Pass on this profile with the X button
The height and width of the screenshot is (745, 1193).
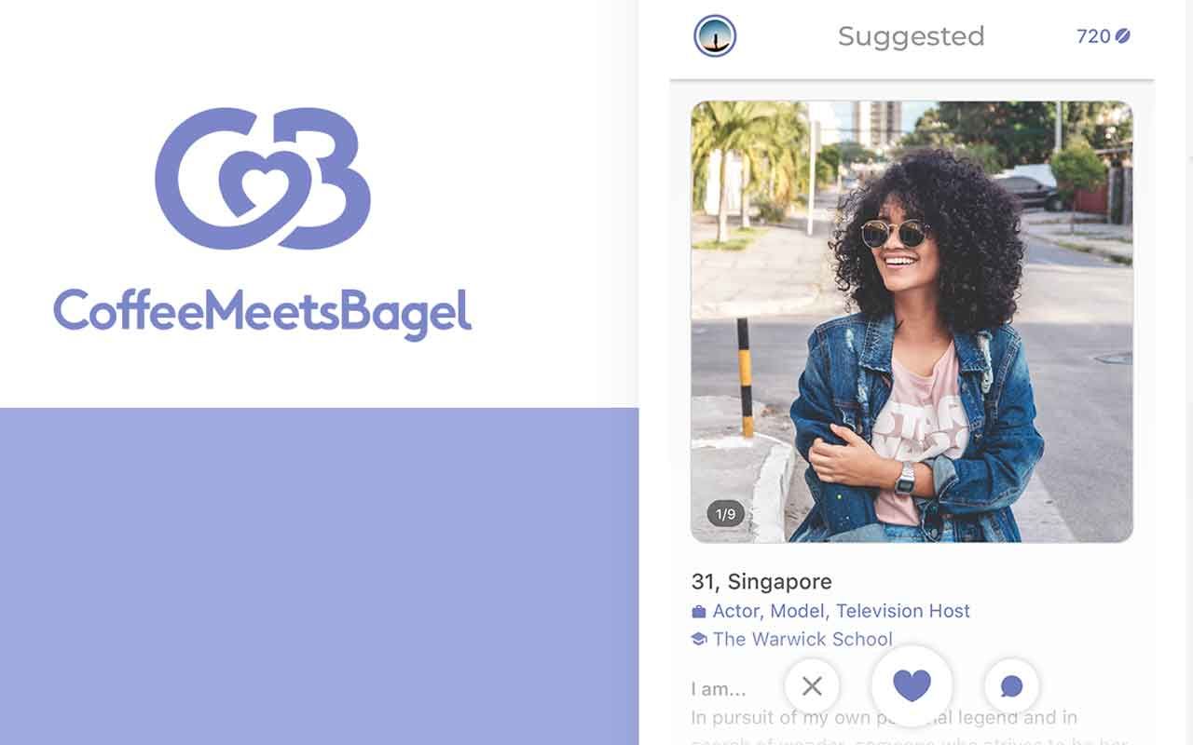click(812, 686)
